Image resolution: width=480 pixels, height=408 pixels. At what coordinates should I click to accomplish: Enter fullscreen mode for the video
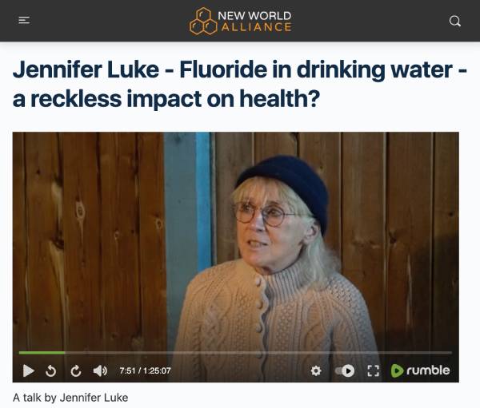pos(373,370)
